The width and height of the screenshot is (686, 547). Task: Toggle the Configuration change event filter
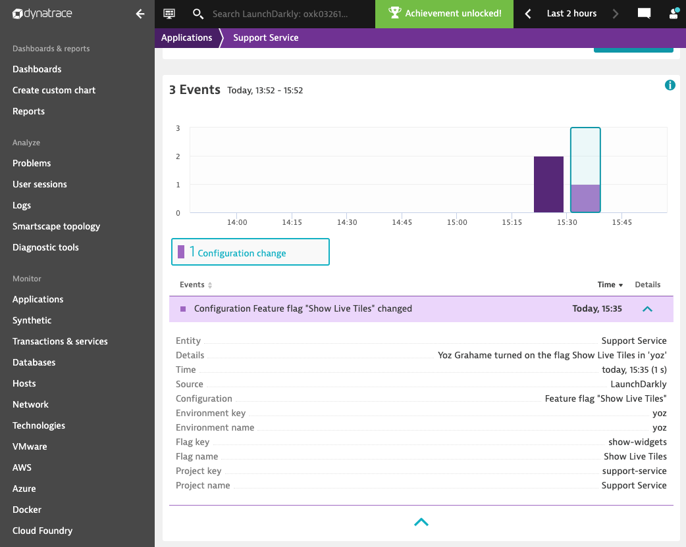point(250,252)
